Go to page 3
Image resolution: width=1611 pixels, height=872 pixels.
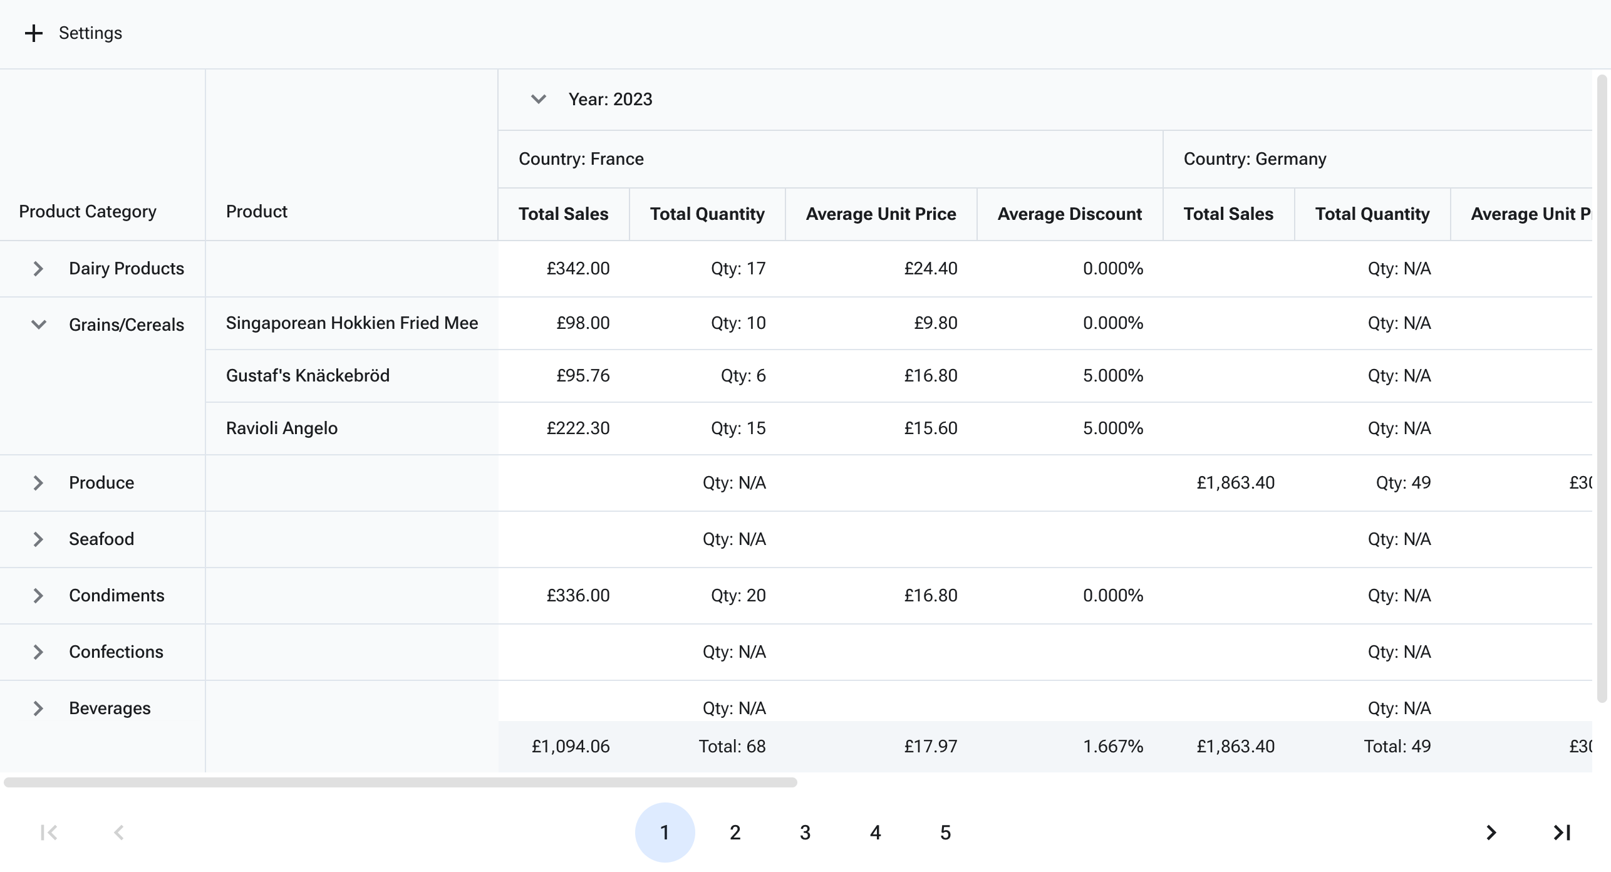coord(805,833)
